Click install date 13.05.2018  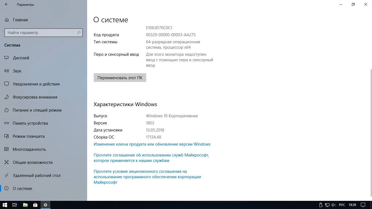coord(155,130)
